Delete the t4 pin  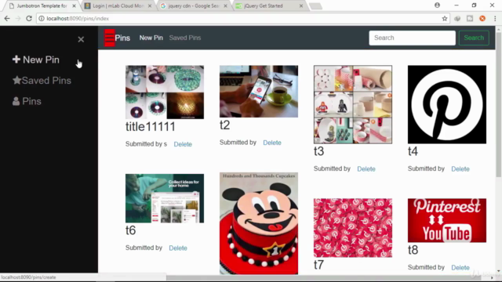(460, 169)
